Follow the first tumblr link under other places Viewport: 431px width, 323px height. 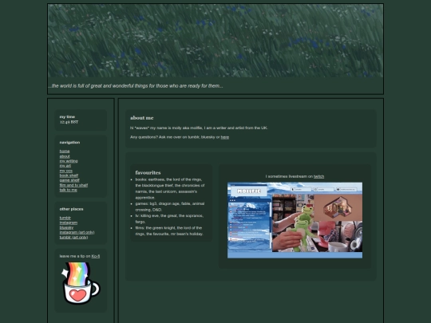[65, 218]
